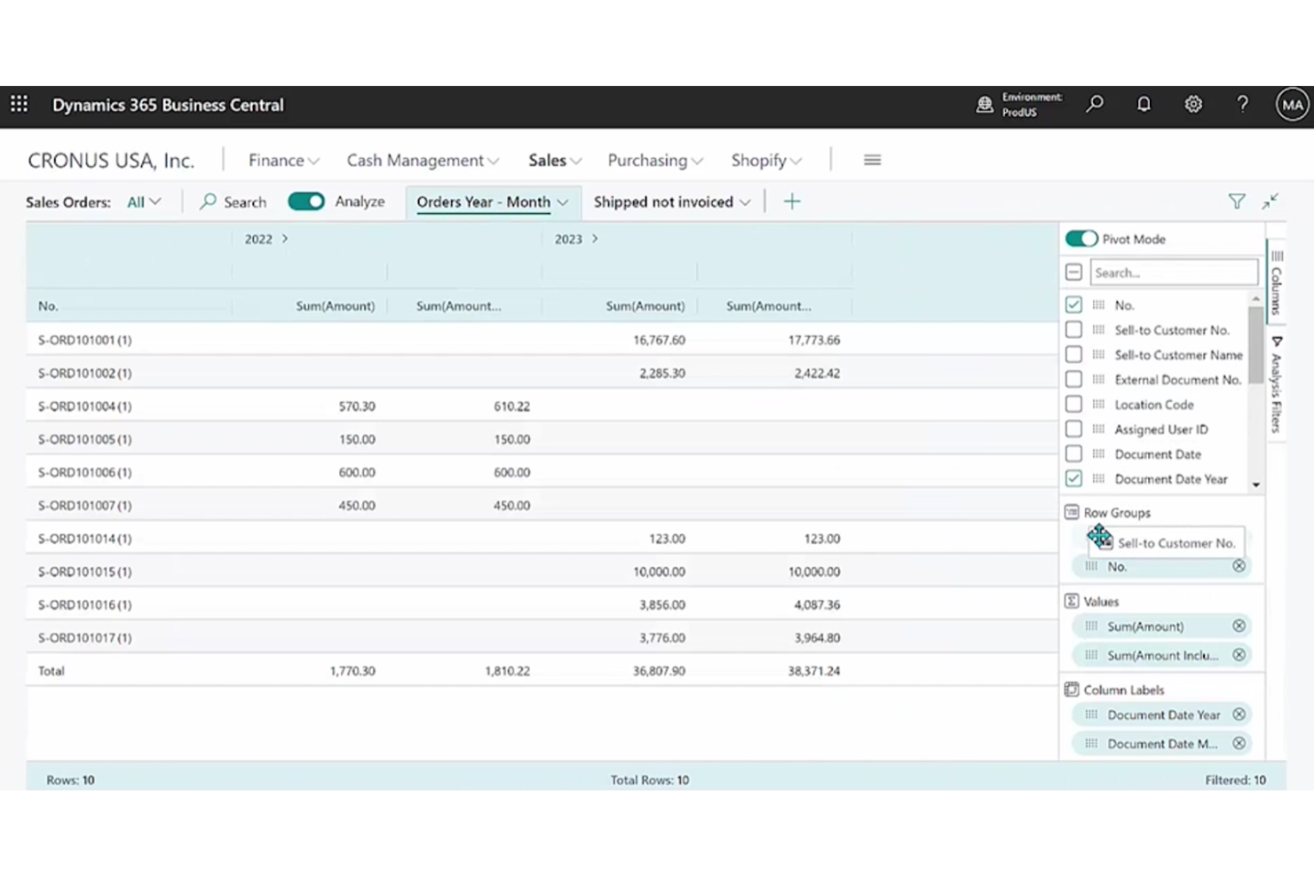
Task: Expand the 2022 column group
Action: (x=285, y=239)
